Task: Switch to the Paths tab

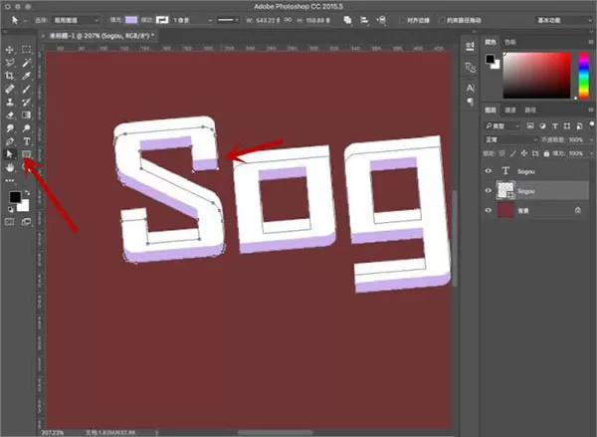Action: pyautogui.click(x=530, y=110)
